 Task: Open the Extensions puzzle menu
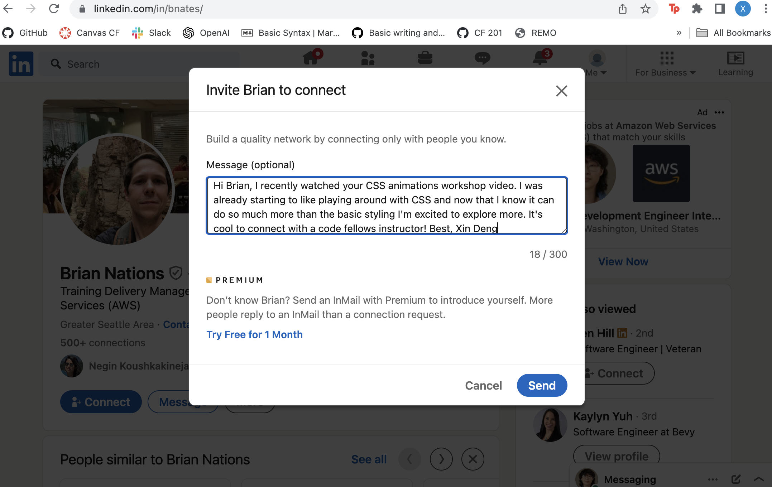(697, 9)
